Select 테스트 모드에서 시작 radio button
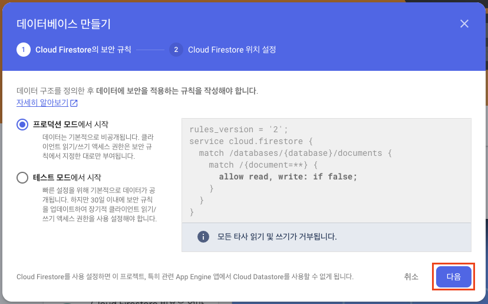Image resolution: width=488 pixels, height=304 pixels. tap(22, 178)
